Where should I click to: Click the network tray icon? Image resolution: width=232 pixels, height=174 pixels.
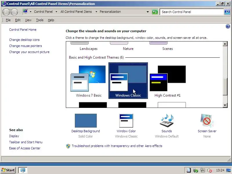[203, 170]
